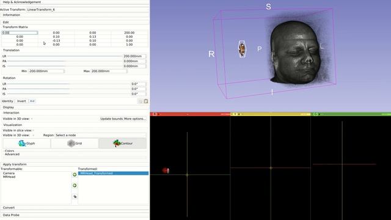Click the small red object in Red slice
This screenshot has height=220, width=391.
[x=166, y=170]
